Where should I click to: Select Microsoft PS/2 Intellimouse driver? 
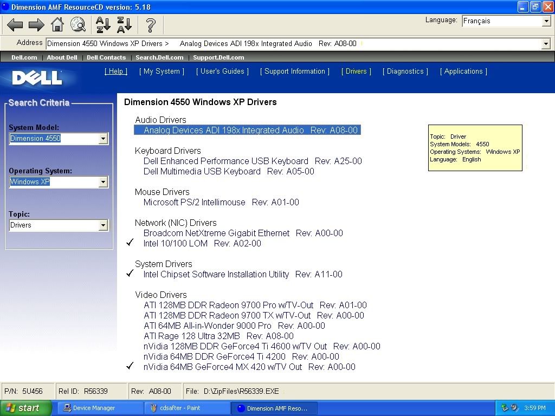coord(221,203)
